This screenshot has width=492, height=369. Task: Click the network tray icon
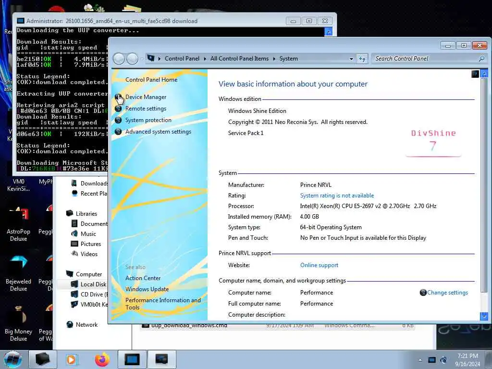(x=432, y=360)
